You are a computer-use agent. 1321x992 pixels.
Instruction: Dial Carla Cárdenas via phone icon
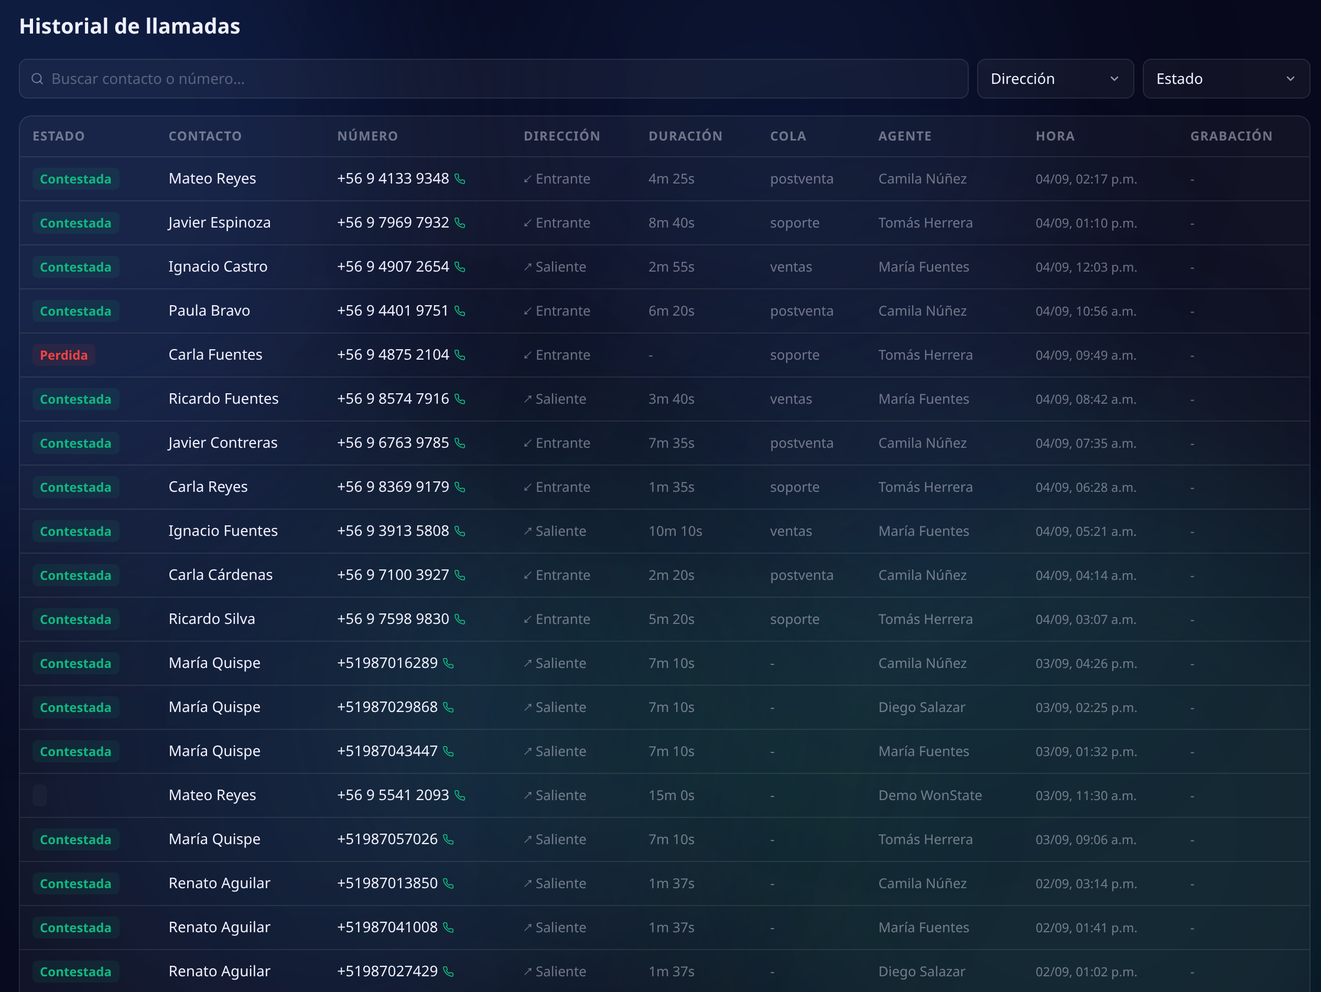(x=460, y=576)
